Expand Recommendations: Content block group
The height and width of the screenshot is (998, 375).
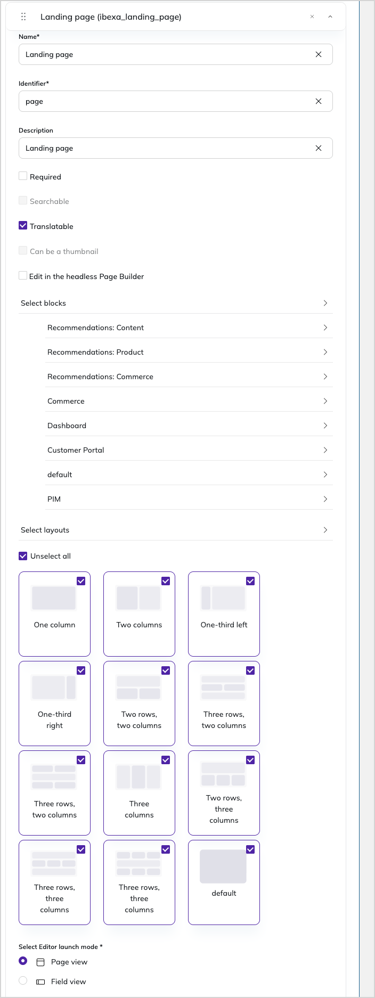tap(189, 328)
